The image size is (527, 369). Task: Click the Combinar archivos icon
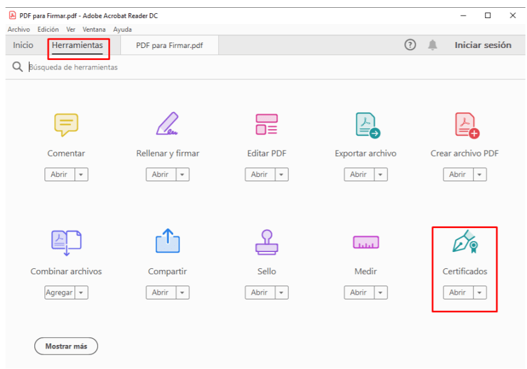tap(66, 242)
